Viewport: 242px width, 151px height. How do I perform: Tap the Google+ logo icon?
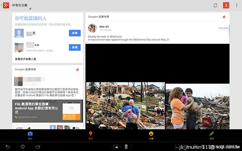coord(6,5)
